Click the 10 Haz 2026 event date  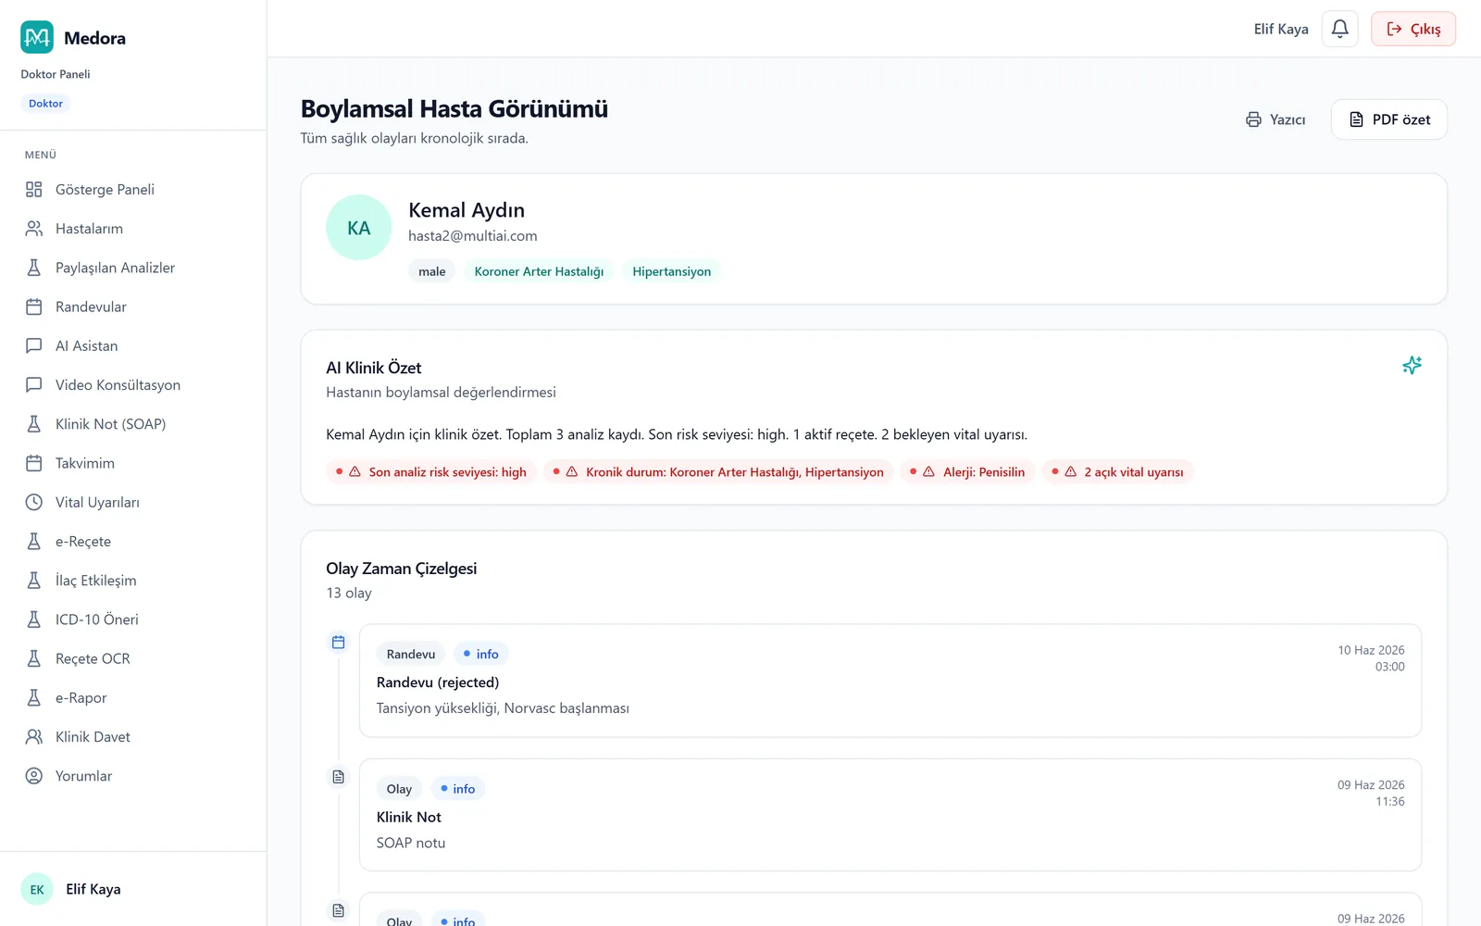[x=1371, y=650]
